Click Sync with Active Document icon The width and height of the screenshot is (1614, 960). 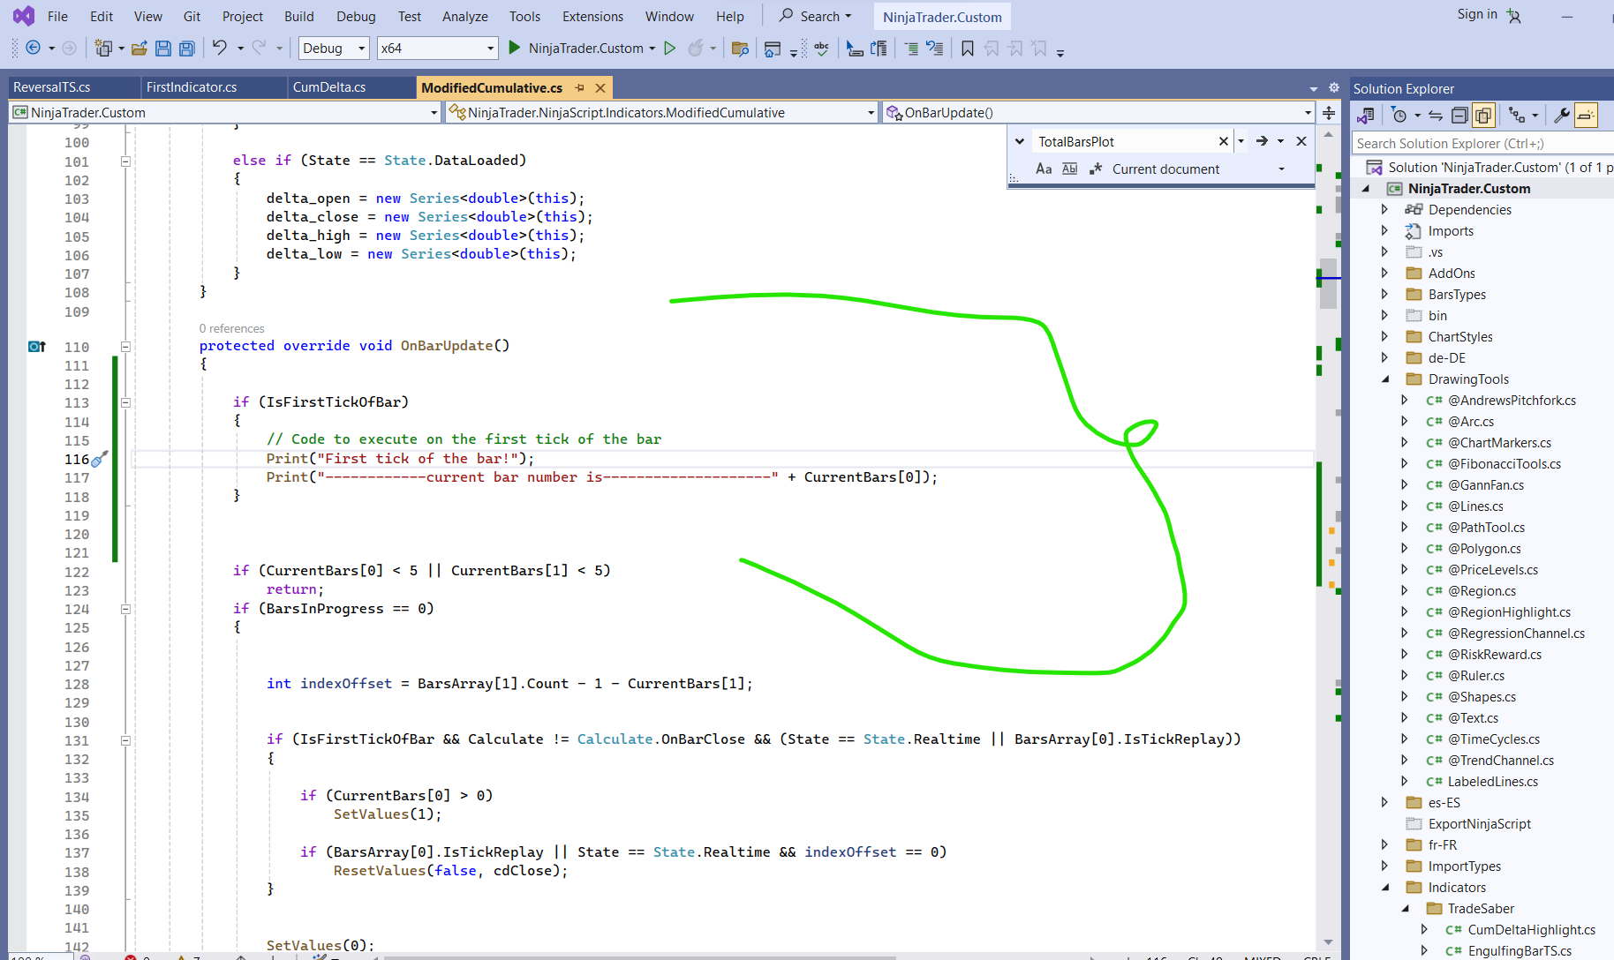(1436, 116)
